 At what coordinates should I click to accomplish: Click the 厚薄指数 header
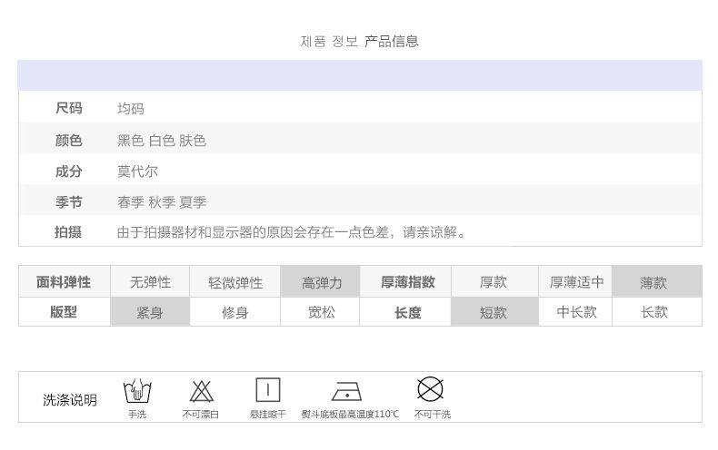point(405,282)
